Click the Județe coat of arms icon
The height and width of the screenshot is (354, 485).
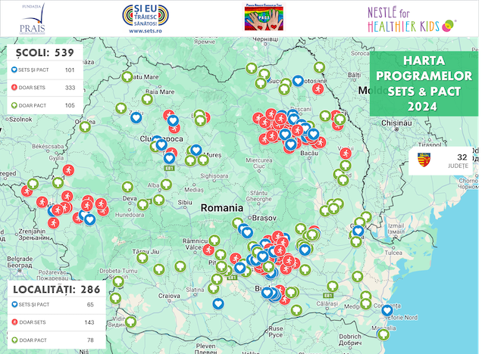click(424, 160)
